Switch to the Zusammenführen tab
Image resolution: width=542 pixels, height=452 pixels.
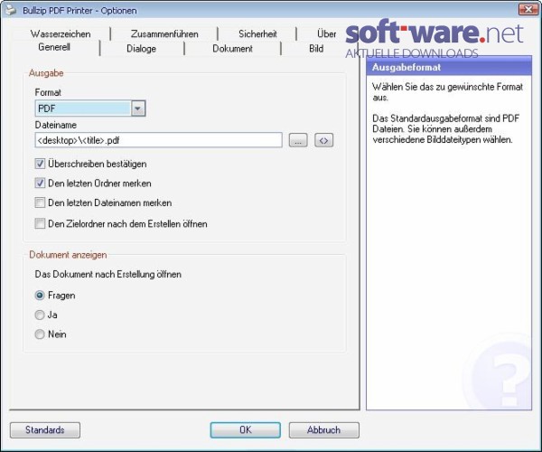coord(164,33)
